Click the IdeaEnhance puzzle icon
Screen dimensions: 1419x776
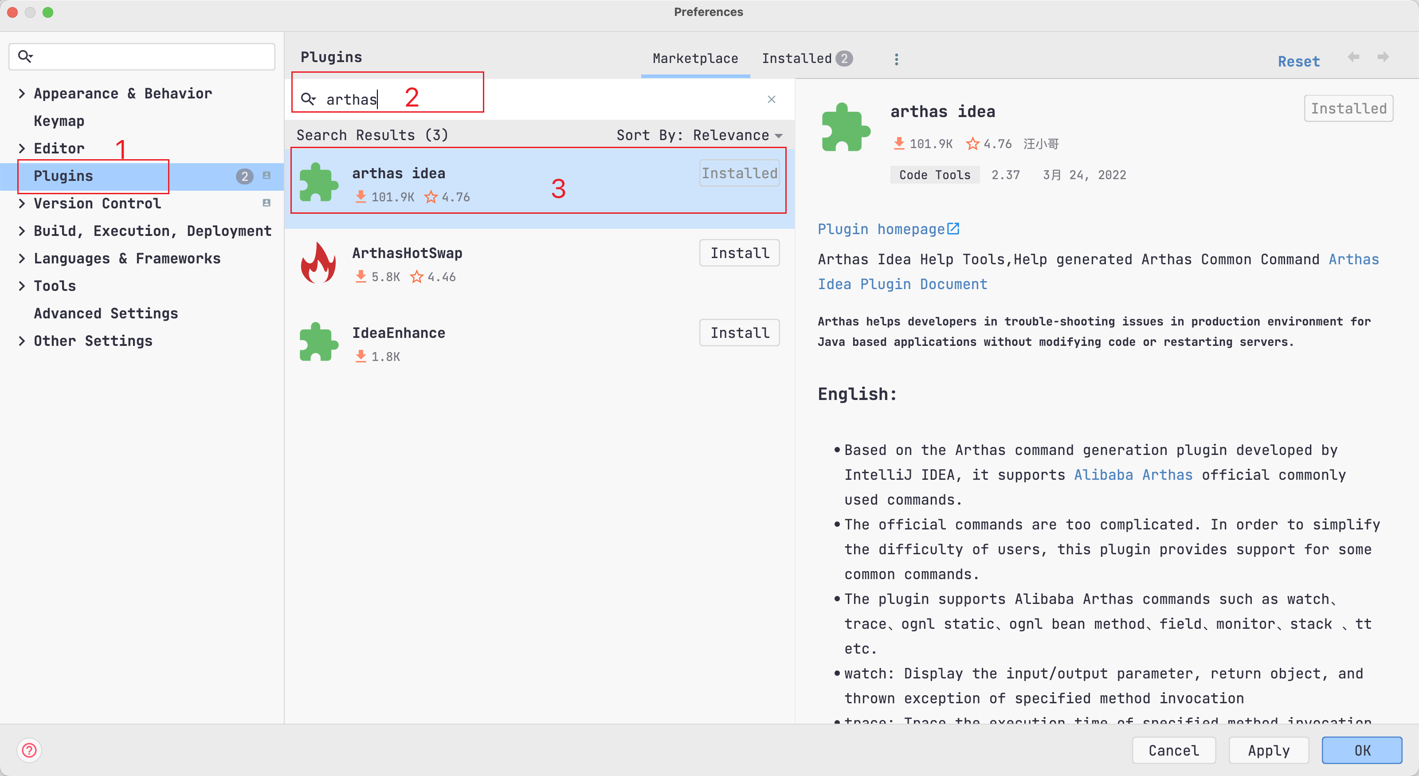(318, 342)
